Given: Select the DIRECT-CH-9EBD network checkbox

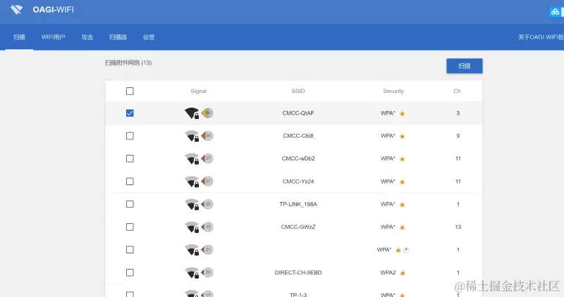Looking at the screenshot, I should [x=130, y=272].
